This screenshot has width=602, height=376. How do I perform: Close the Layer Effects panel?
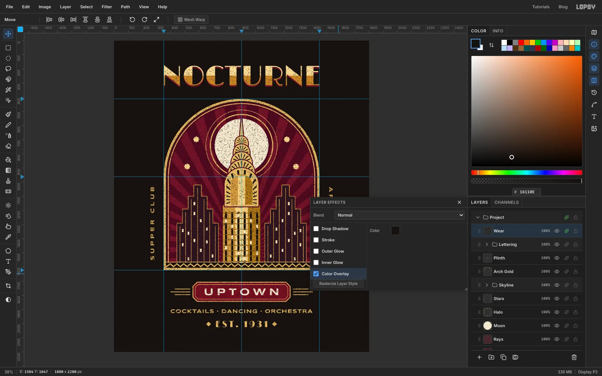tap(459, 202)
